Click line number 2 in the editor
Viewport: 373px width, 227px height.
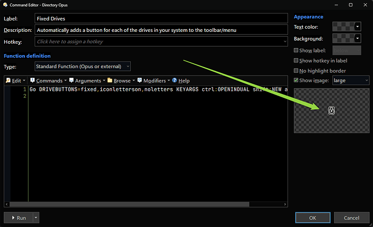(25, 96)
